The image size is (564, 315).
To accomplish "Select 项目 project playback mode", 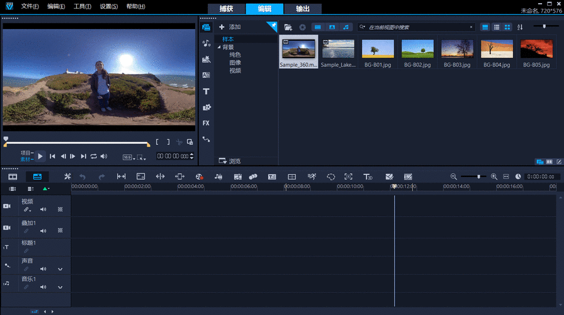I will [x=26, y=152].
